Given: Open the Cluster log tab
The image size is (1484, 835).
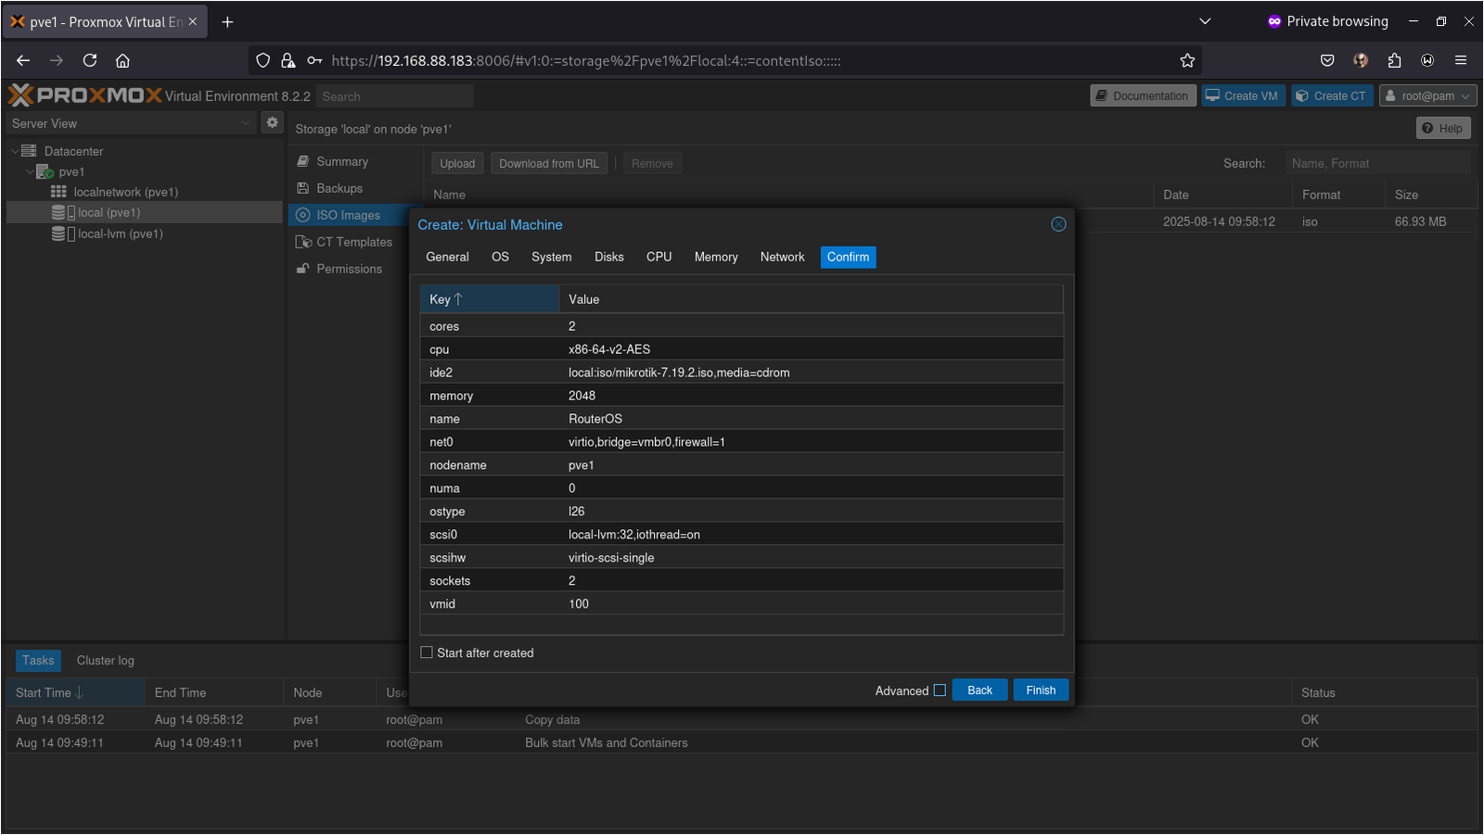Looking at the screenshot, I should point(106,661).
